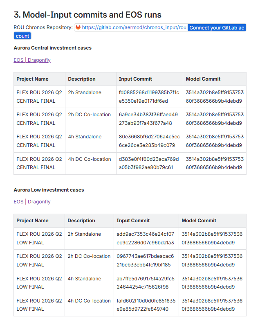Open the gitlab.com chronos_input repository link
Image resolution: width=260 pixels, height=325 pixels.
pyautogui.click(x=134, y=27)
